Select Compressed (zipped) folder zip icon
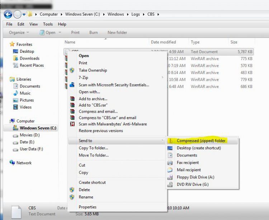Image resolution: width=269 pixels, height=220 pixels. coord(170,141)
